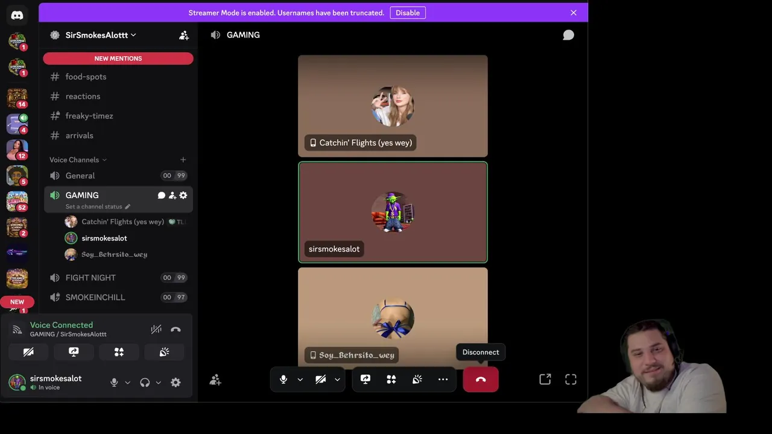Deafen with headphones icon in user panel

coord(145,382)
